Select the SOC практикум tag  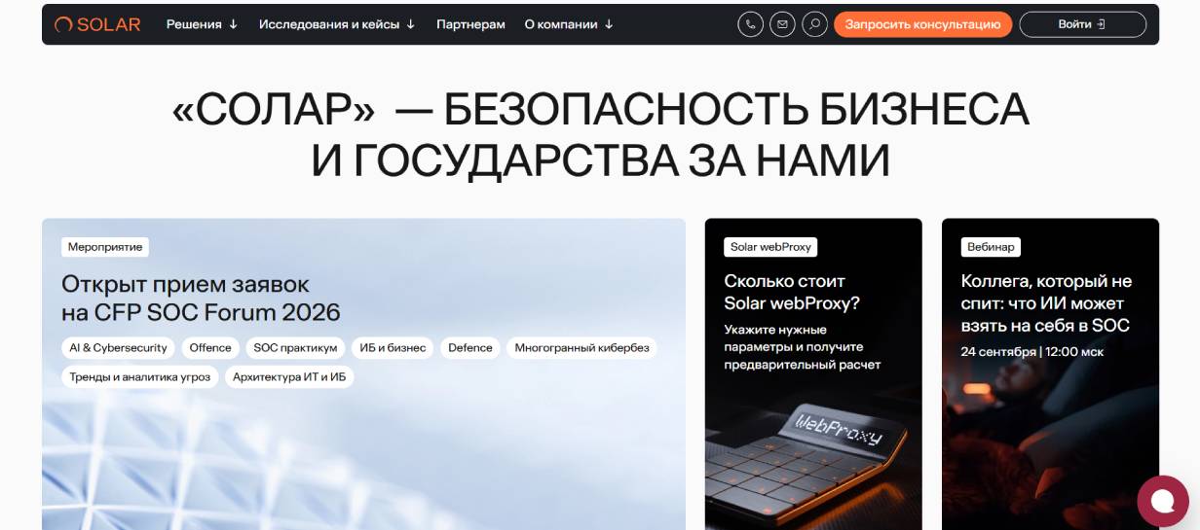tap(295, 348)
